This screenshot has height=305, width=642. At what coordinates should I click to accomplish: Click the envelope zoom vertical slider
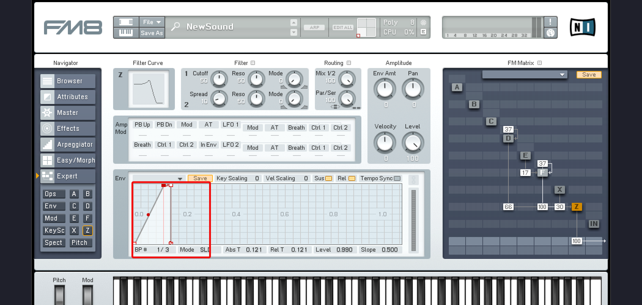(414, 220)
